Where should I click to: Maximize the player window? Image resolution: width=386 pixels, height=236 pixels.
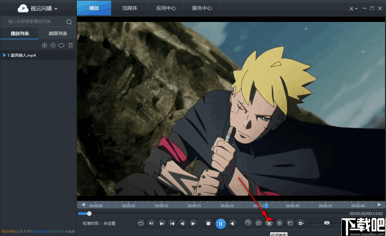(x=372, y=9)
